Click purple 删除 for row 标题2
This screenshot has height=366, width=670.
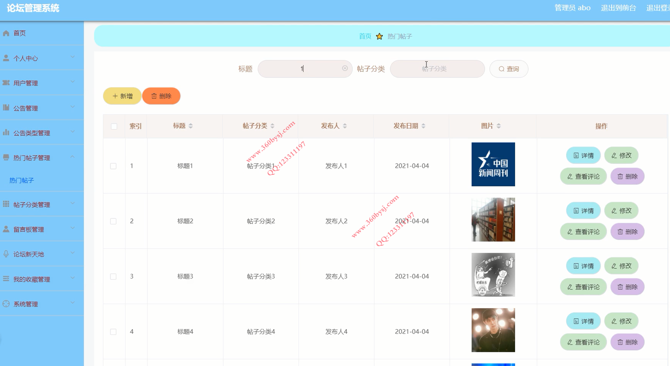pos(628,232)
